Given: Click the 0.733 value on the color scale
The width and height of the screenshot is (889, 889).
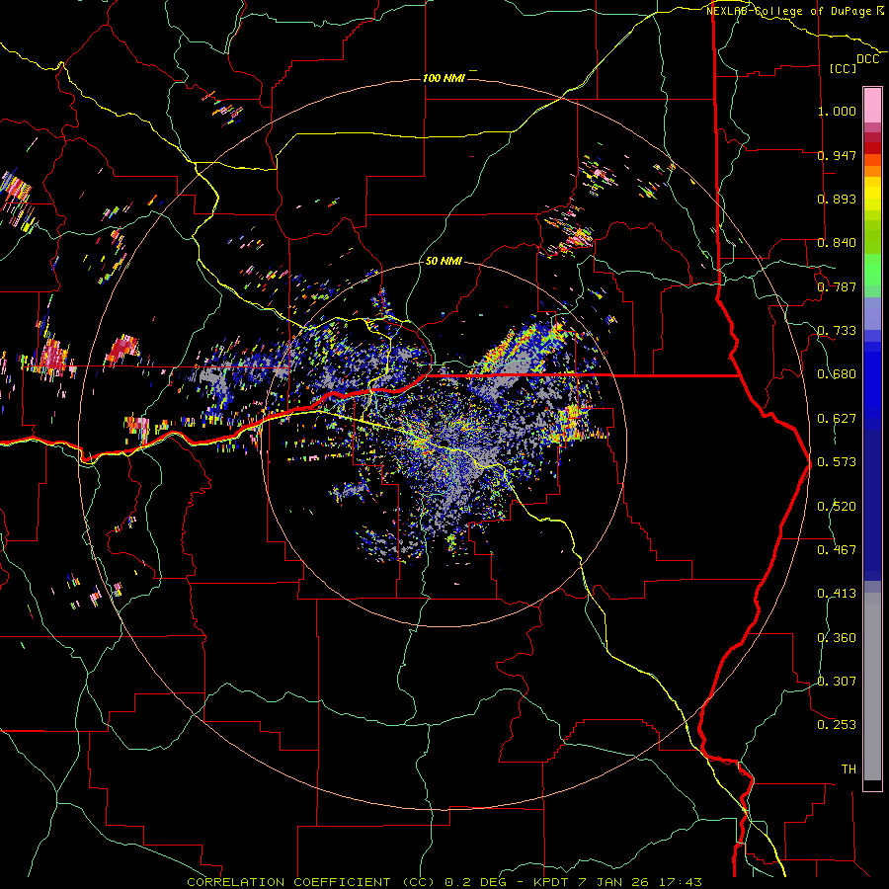Looking at the screenshot, I should pos(837,331).
